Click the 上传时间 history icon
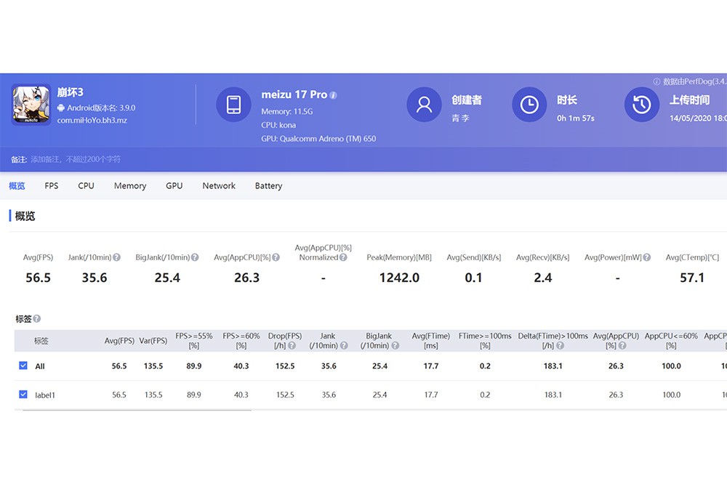The width and height of the screenshot is (727, 484). pos(642,105)
